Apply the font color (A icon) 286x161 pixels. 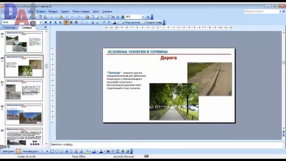pyautogui.click(x=114, y=22)
